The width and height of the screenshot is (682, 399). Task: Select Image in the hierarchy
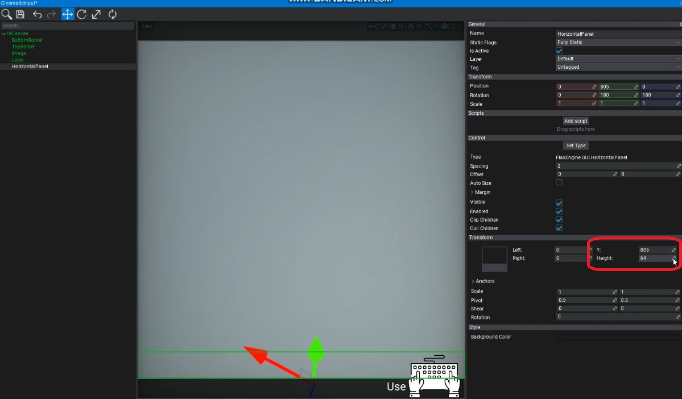tap(19, 53)
